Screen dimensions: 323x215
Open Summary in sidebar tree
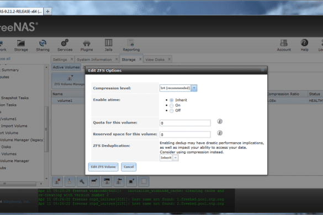click(x=10, y=70)
